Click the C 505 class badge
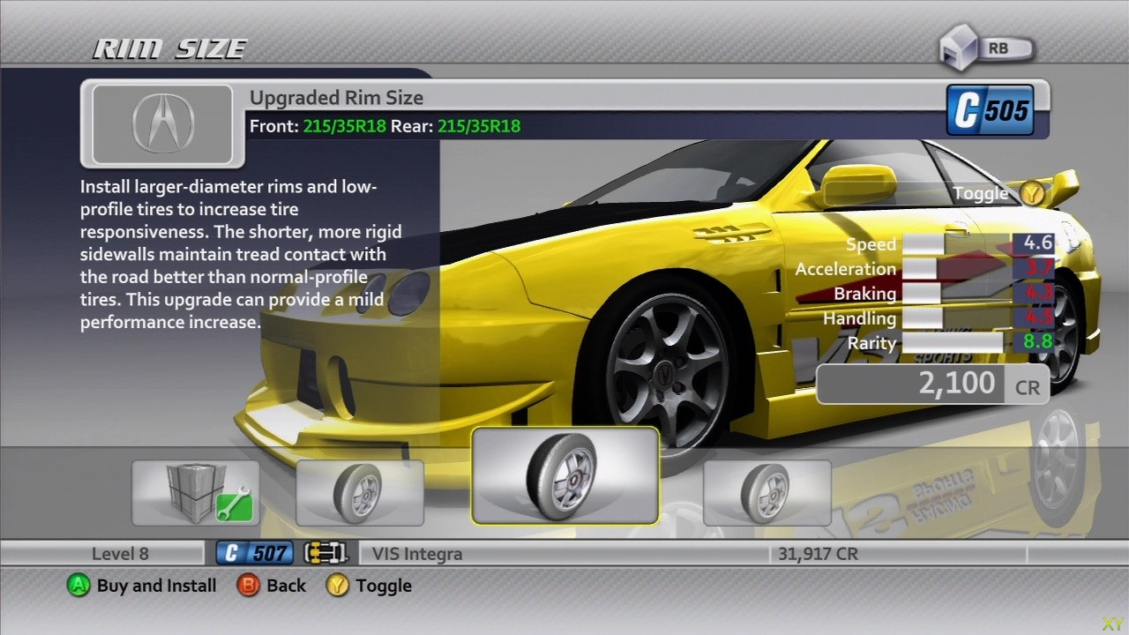Image resolution: width=1129 pixels, height=635 pixels. [991, 110]
